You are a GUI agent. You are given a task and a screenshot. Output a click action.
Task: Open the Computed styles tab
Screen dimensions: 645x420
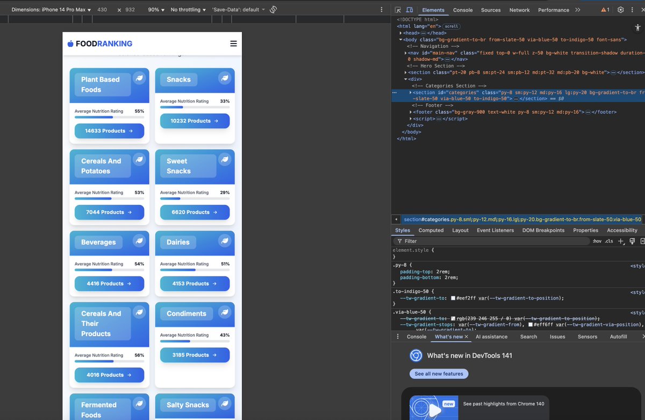(x=431, y=230)
